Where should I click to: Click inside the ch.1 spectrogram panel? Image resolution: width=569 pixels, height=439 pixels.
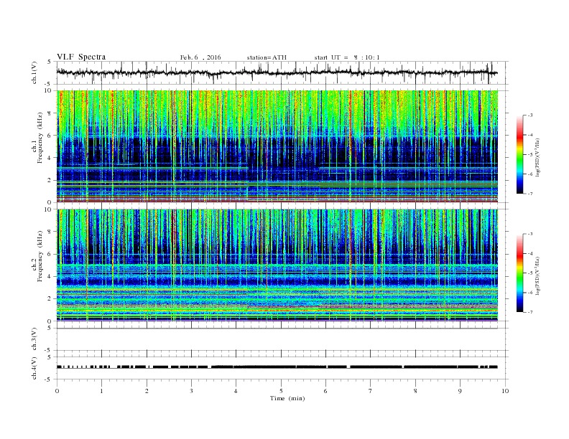tap(277, 146)
